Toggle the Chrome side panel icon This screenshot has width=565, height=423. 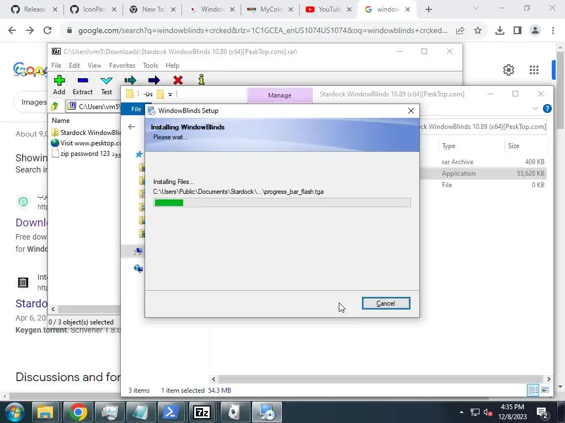pyautogui.click(x=518, y=31)
